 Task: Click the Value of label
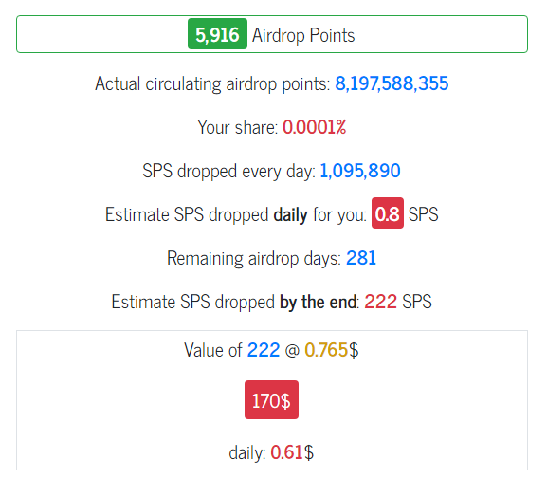click(x=212, y=350)
